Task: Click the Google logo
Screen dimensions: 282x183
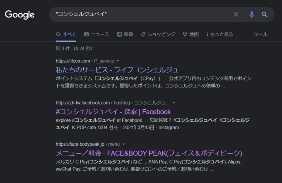Action: 19,15
